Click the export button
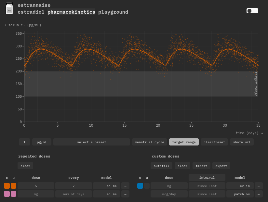 (x=221, y=166)
